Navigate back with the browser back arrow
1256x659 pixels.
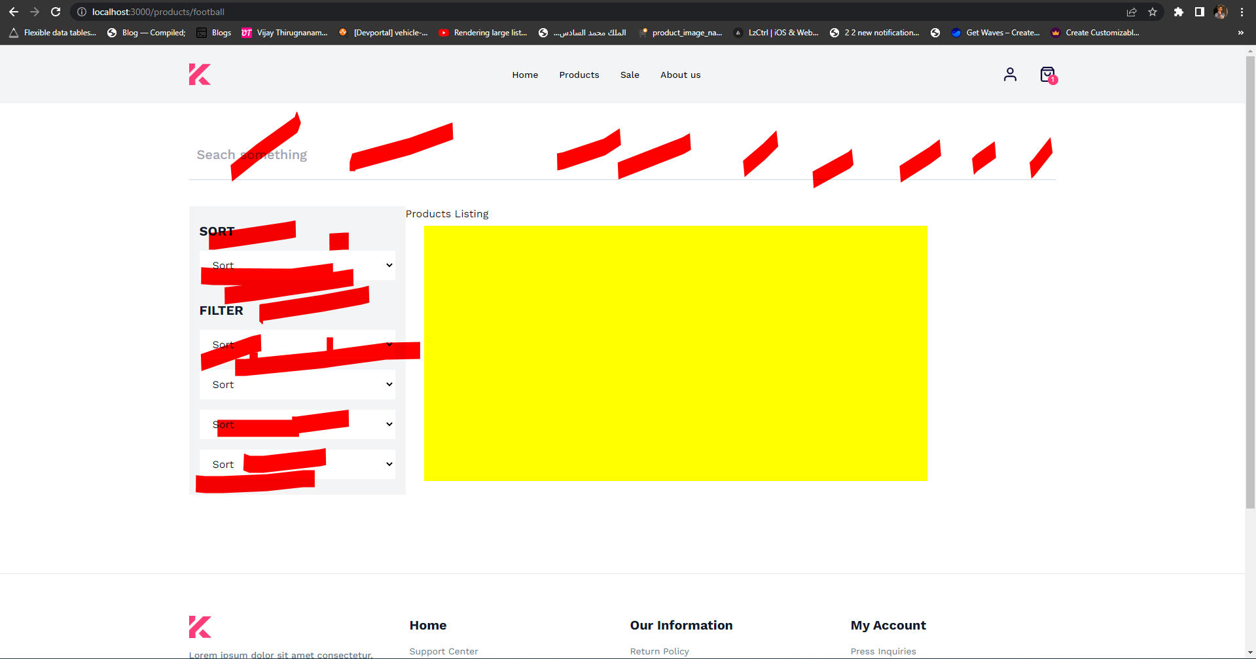tap(14, 12)
